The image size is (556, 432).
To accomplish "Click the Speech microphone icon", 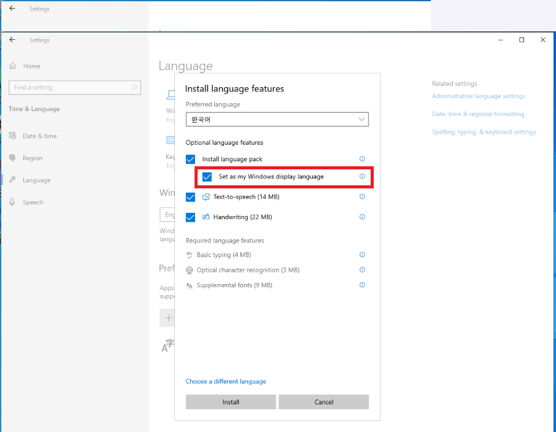I will point(12,202).
